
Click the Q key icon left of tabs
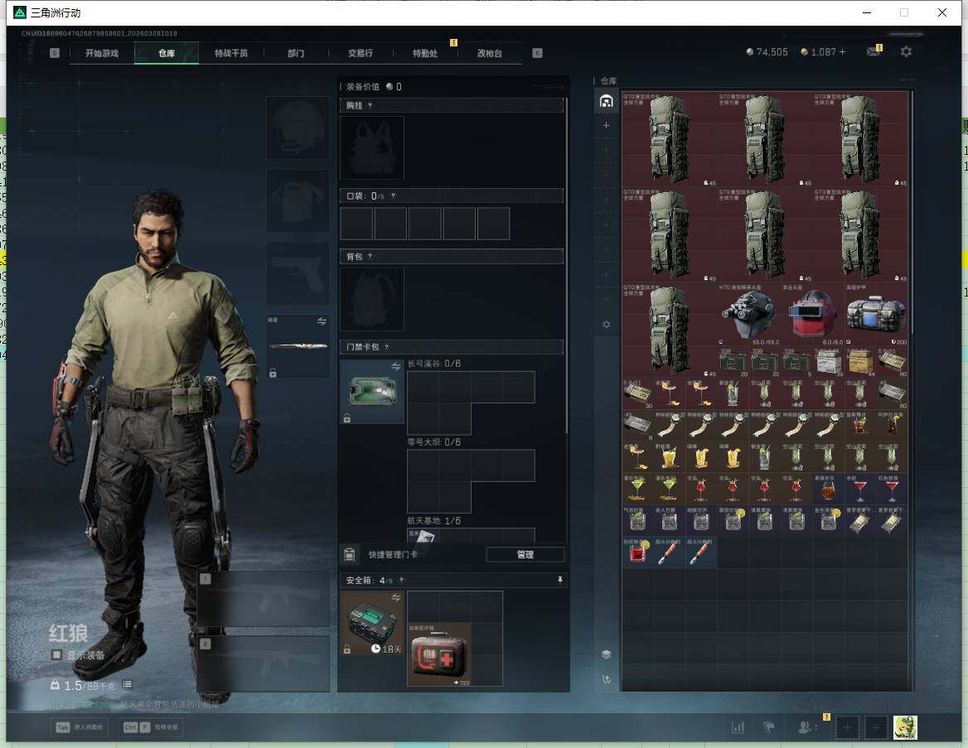coord(55,53)
